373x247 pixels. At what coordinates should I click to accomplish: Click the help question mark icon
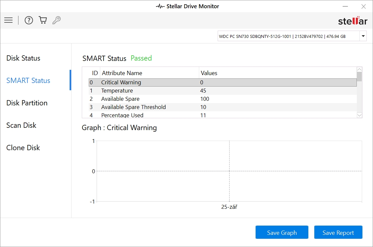tap(29, 20)
